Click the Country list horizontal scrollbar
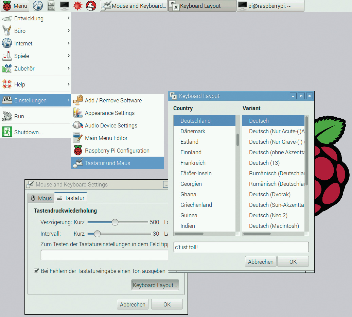The image size is (352, 317). click(x=189, y=234)
